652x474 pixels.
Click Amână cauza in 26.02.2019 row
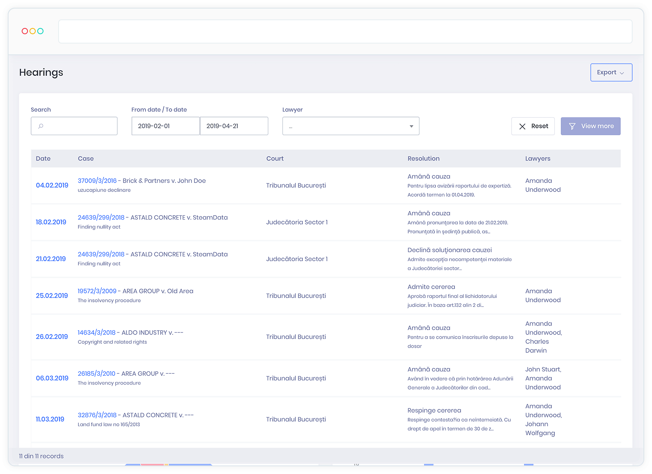coord(429,328)
